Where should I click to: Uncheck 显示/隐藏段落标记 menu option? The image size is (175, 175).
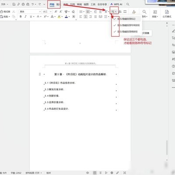pyautogui.click(x=126, y=19)
